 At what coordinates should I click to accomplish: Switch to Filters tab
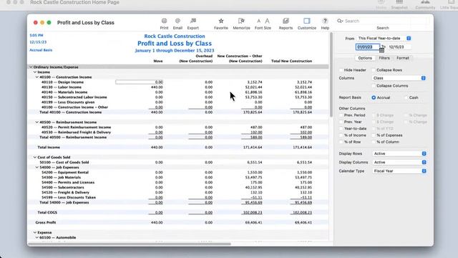[x=384, y=58]
